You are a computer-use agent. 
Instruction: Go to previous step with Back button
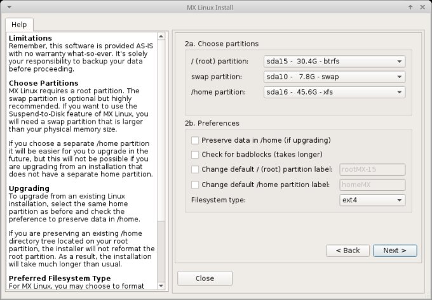click(348, 251)
